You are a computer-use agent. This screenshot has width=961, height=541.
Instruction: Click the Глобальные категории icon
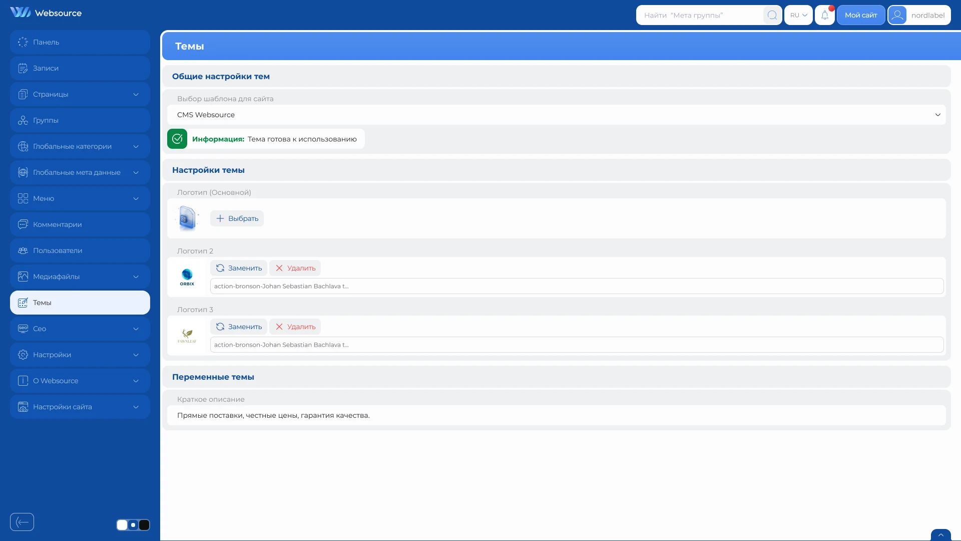pos(23,146)
